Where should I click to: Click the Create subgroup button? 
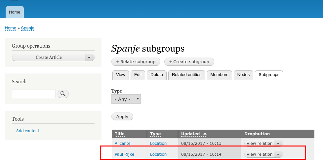coord(189,62)
